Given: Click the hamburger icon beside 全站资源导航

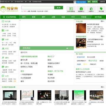Looking at the screenshot, I should click(x=4, y=17).
